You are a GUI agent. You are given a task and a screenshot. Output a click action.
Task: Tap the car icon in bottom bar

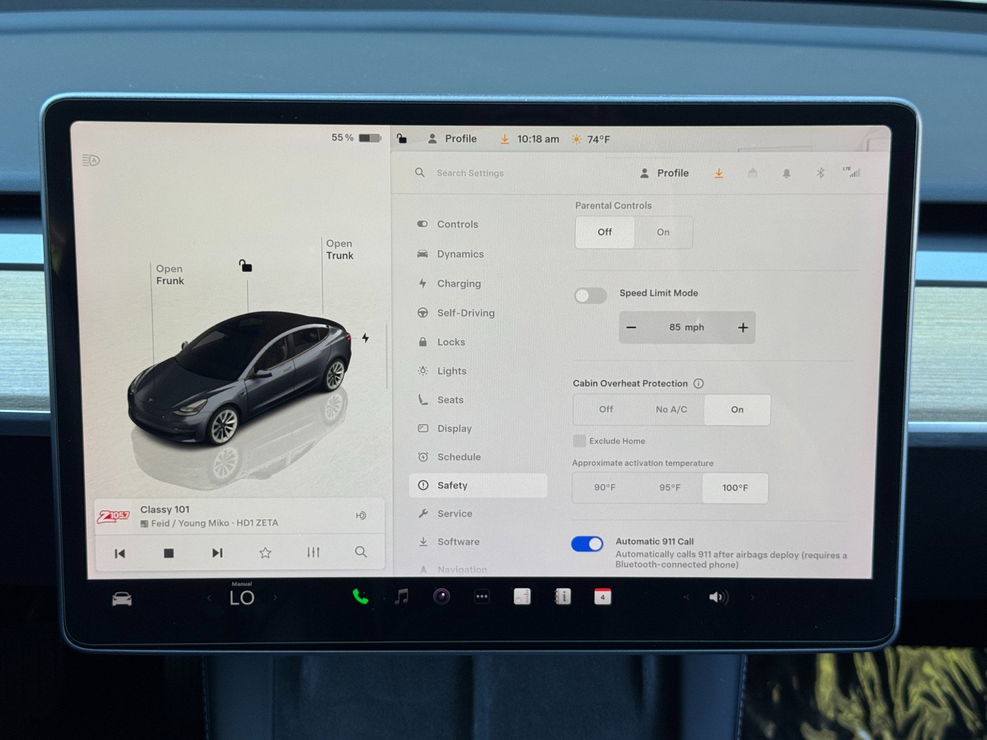tap(122, 599)
